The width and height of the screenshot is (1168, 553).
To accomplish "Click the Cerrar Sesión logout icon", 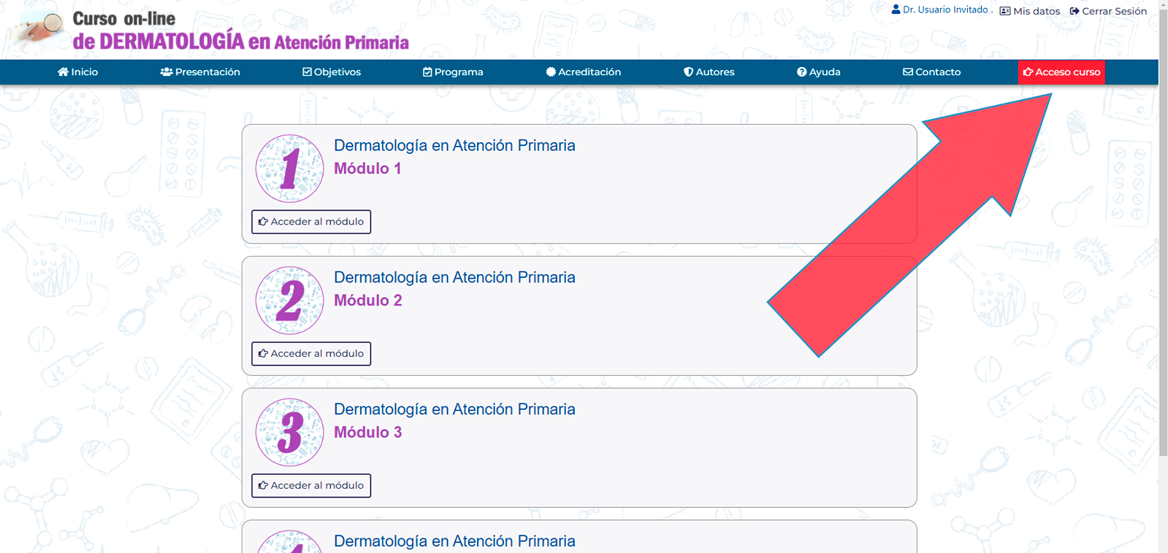I will [1075, 11].
